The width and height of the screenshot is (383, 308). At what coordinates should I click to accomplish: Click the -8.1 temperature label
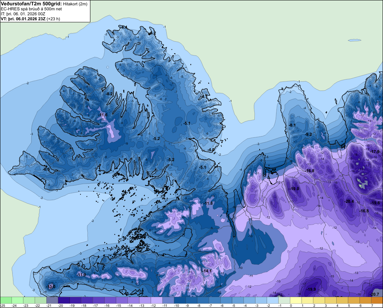(292, 125)
